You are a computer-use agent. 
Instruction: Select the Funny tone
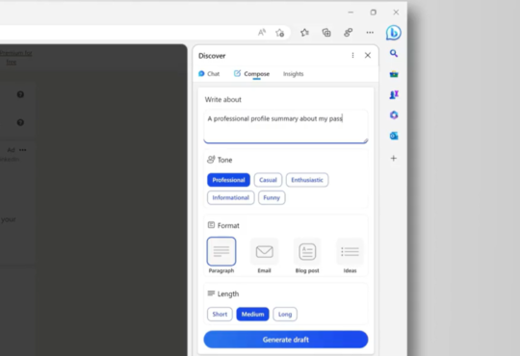pos(272,197)
